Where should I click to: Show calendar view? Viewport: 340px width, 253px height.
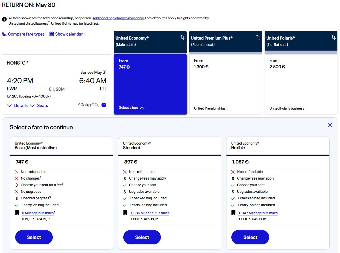pyautogui.click(x=69, y=34)
